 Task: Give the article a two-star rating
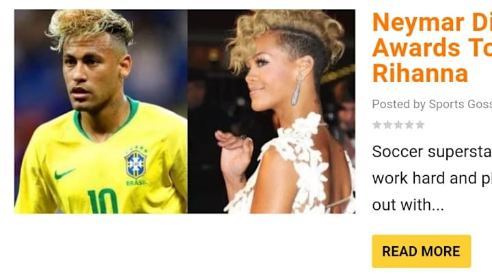pyautogui.click(x=387, y=125)
